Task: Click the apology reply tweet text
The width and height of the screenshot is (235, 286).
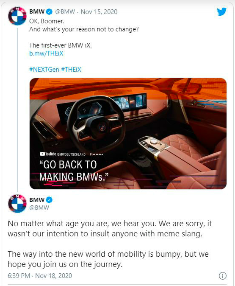Action: pyautogui.click(x=110, y=244)
